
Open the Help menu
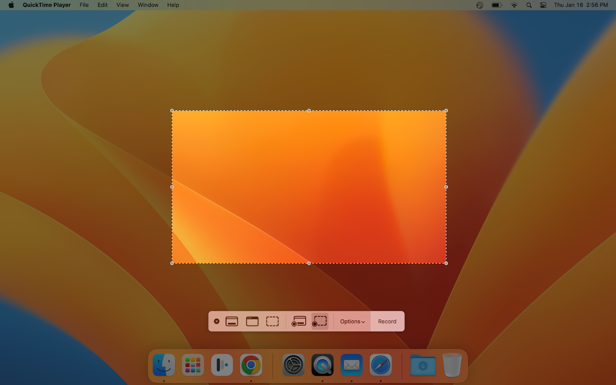tap(173, 5)
